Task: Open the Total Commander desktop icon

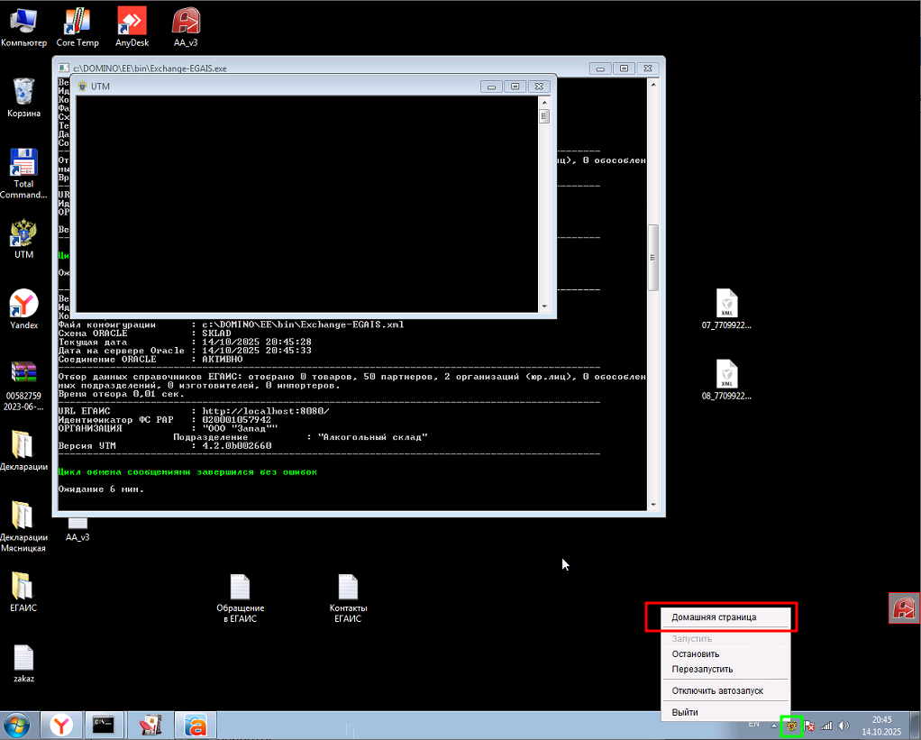Action: (23, 163)
